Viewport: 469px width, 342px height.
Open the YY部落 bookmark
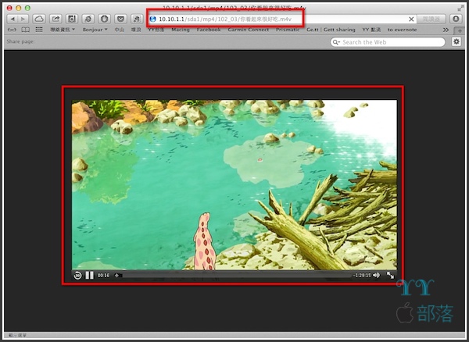pyautogui.click(x=156, y=30)
